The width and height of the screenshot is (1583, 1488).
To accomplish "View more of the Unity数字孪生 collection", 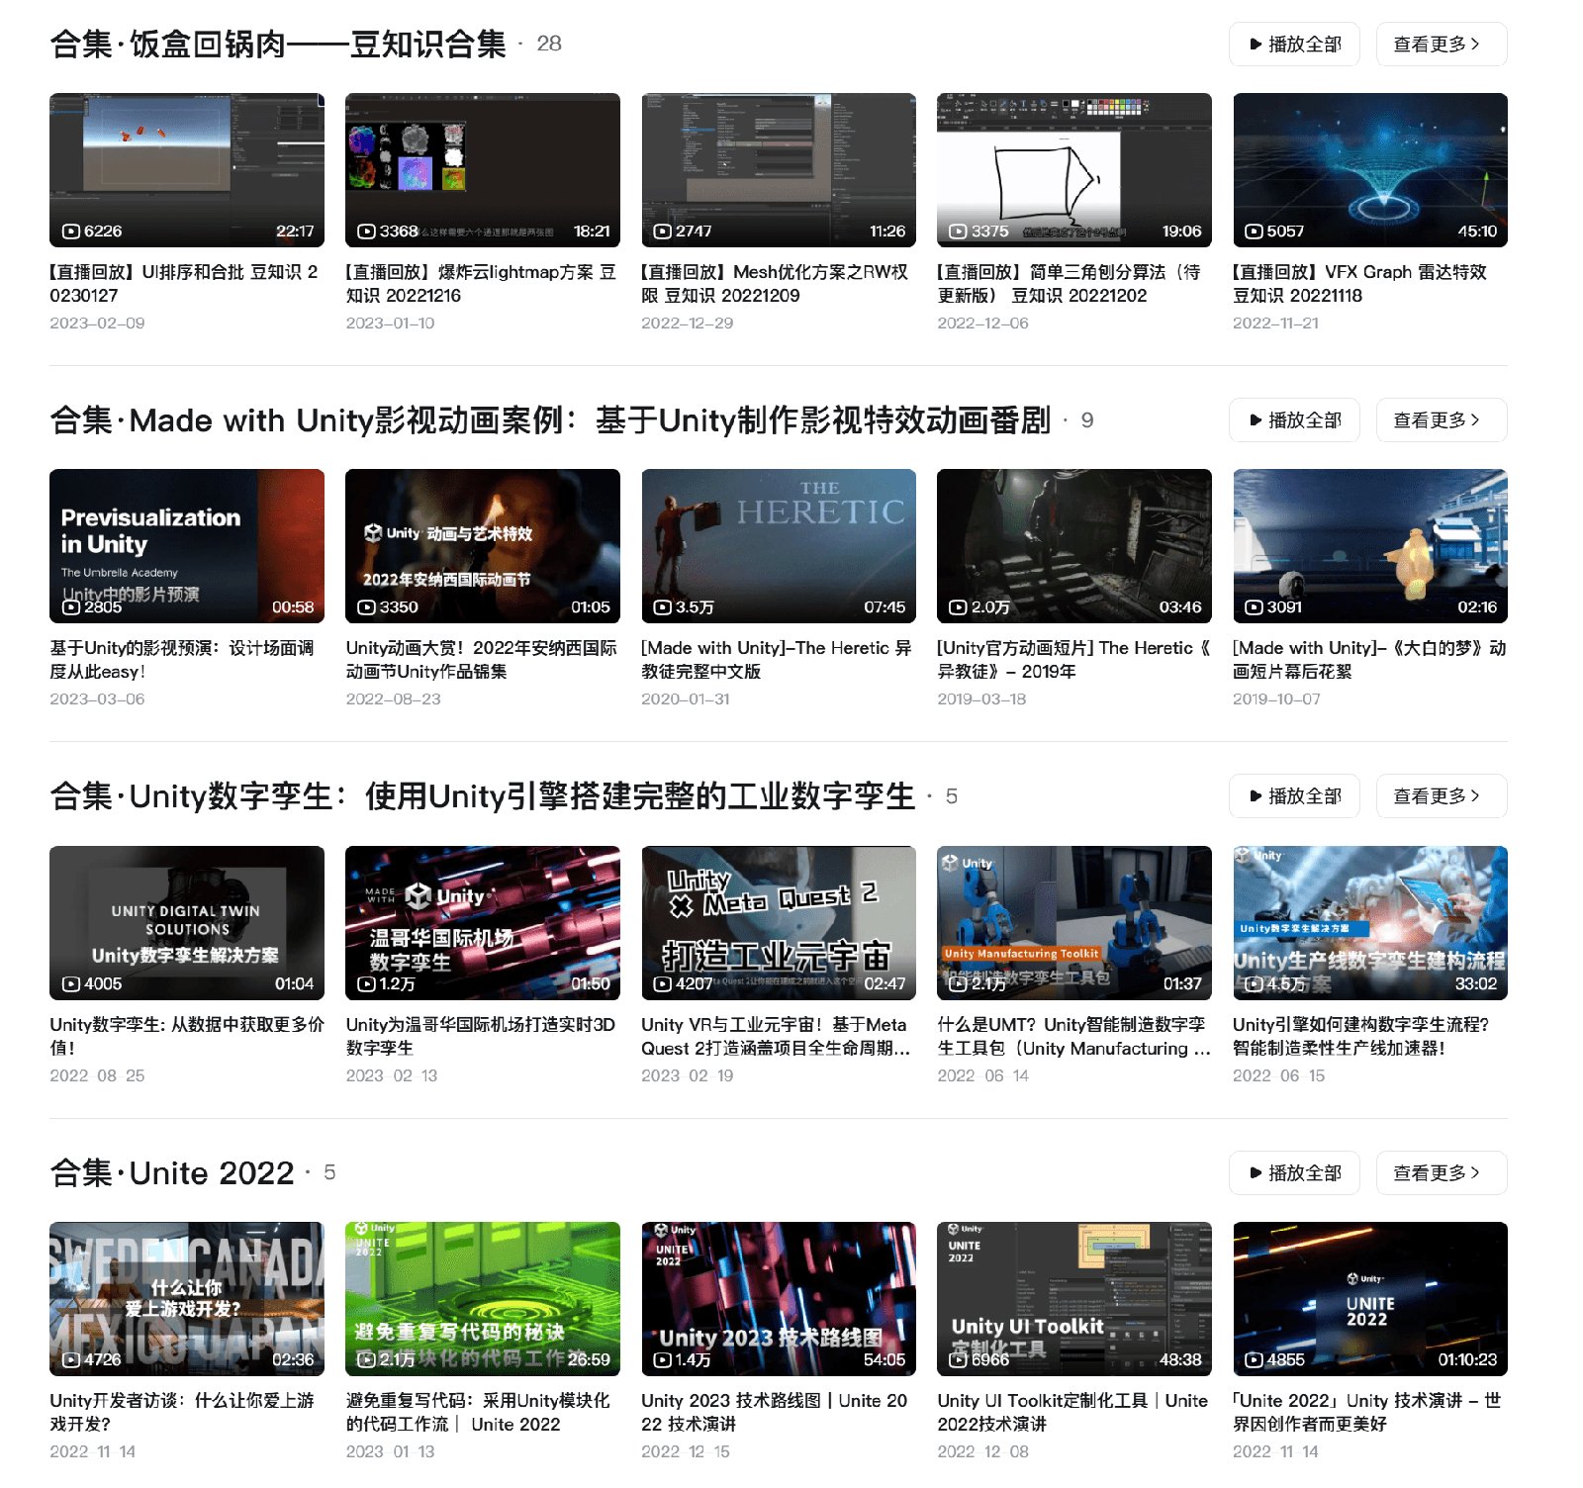I will (x=1441, y=796).
